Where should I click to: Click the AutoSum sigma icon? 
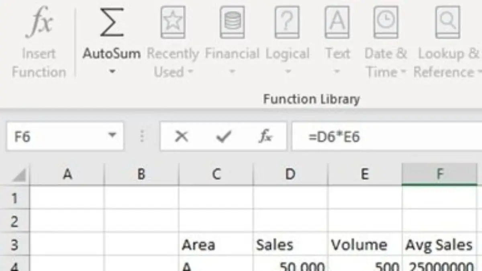pyautogui.click(x=112, y=23)
